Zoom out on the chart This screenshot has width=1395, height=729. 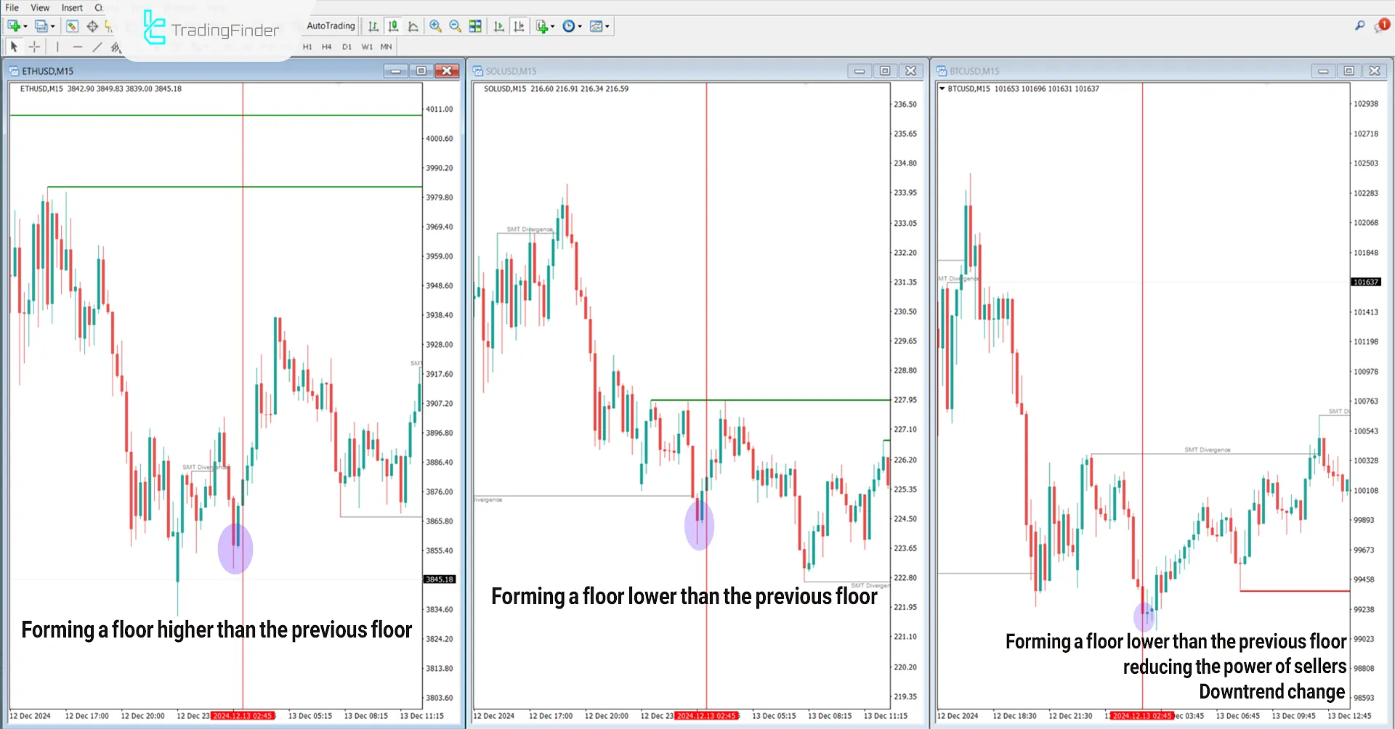(455, 26)
